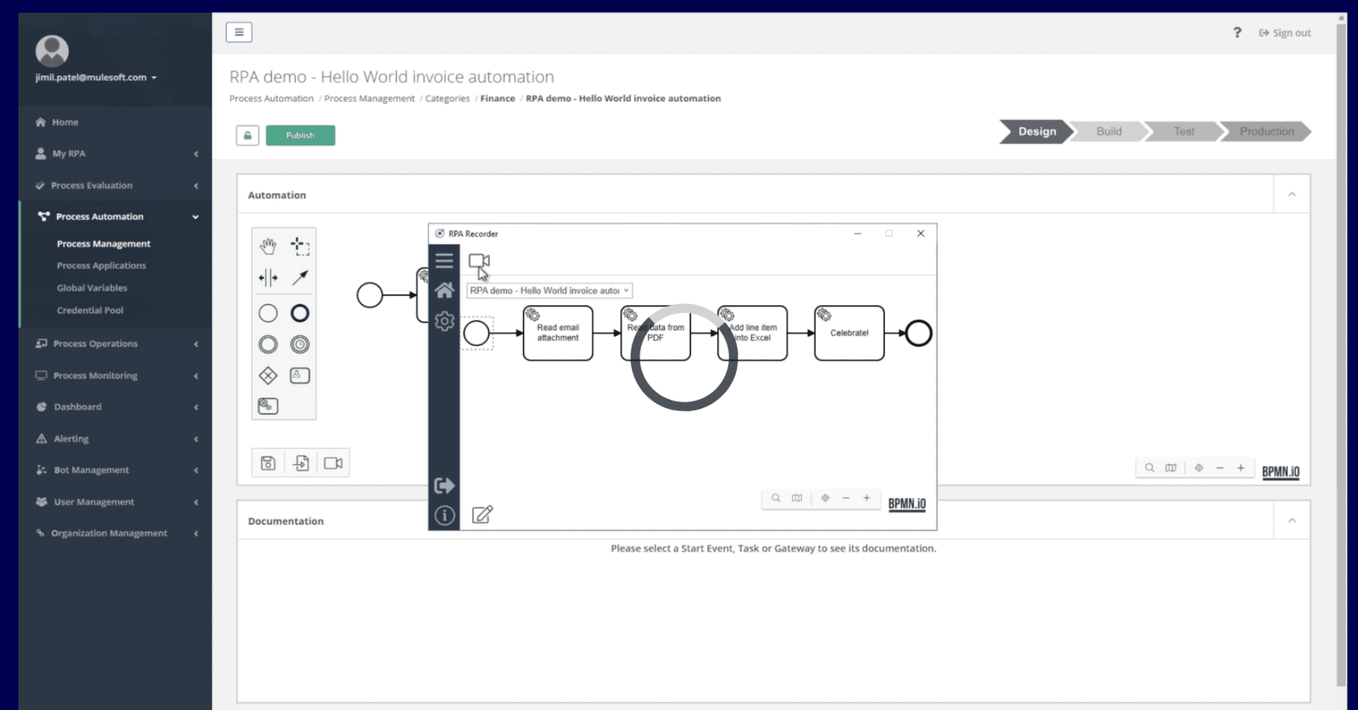Add an intermediate event from the palette
The image size is (1358, 710).
coord(268,345)
